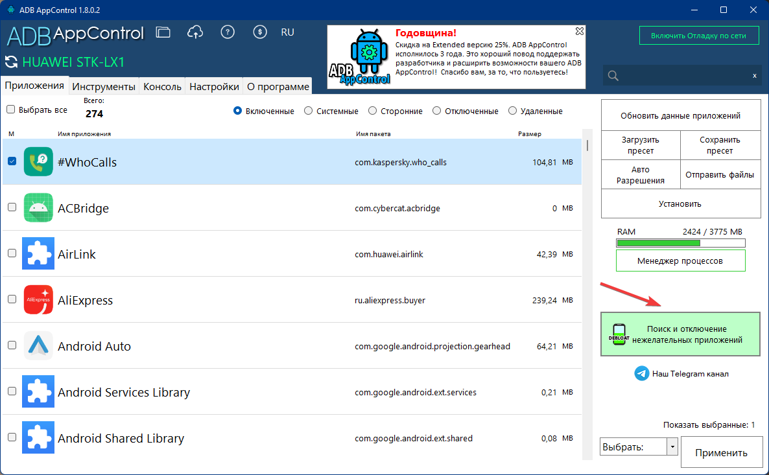Click the cloud upload update icon
The height and width of the screenshot is (475, 769).
click(x=195, y=32)
